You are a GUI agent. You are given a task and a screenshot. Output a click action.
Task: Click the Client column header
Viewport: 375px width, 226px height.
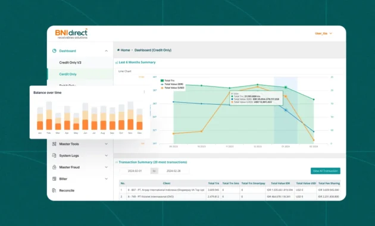coord(167,183)
